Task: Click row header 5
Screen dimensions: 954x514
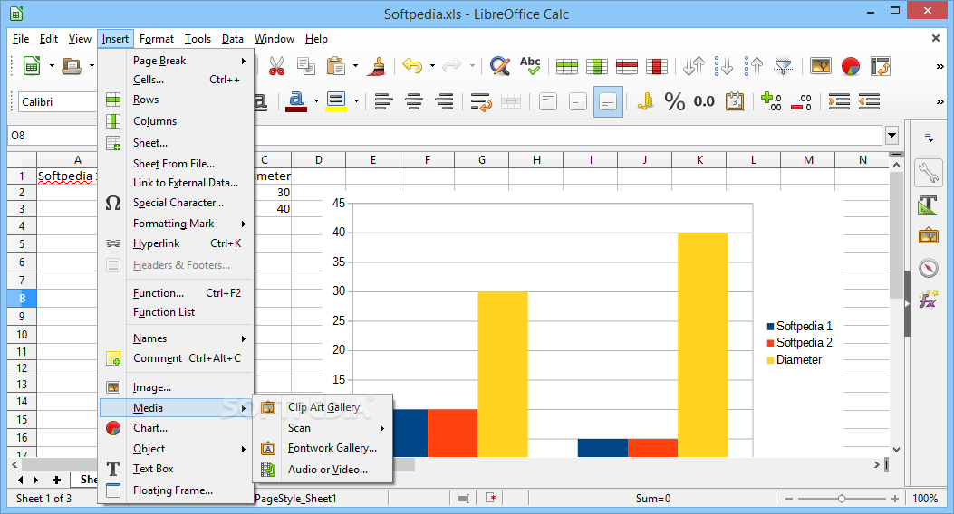Action: coord(22,243)
